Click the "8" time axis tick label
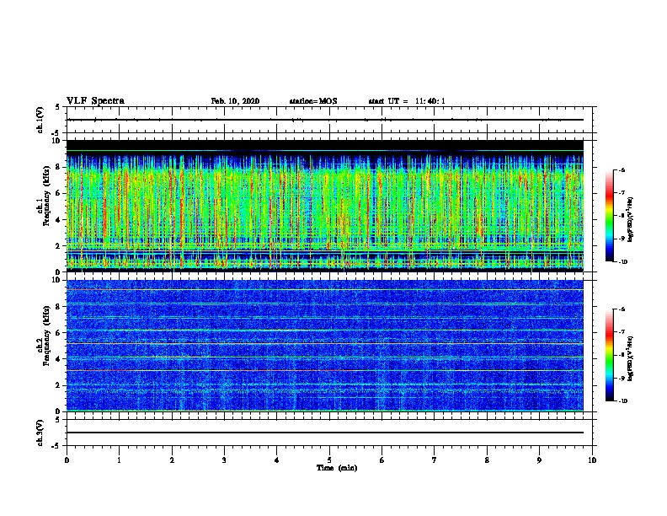This screenshot has width=667, height=516. coord(487,460)
